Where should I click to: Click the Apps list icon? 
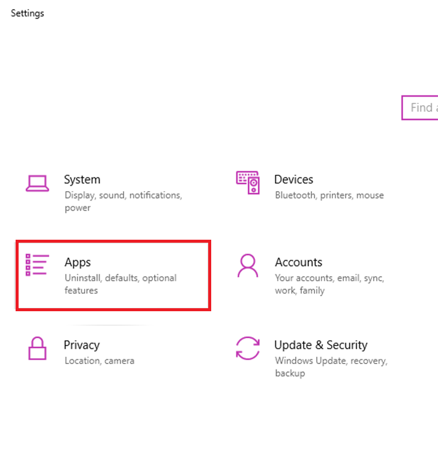click(37, 265)
